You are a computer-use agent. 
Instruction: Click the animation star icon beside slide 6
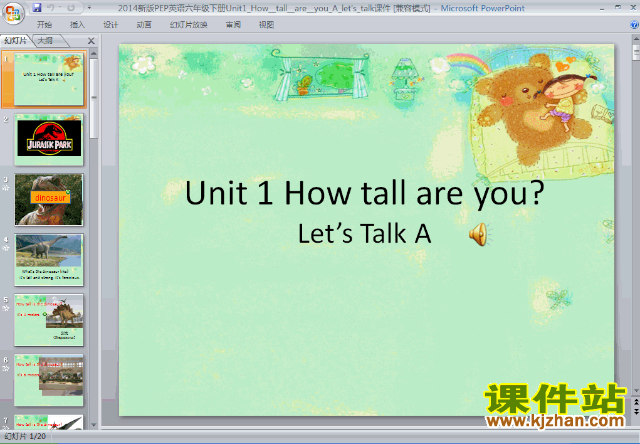pos(6,369)
